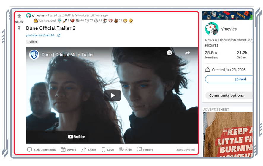
Task: Click the share arrow icon on video
Action: [187, 53]
